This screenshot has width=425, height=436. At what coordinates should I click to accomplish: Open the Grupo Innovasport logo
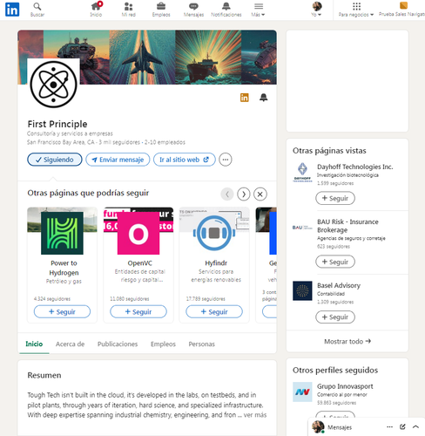click(x=302, y=392)
